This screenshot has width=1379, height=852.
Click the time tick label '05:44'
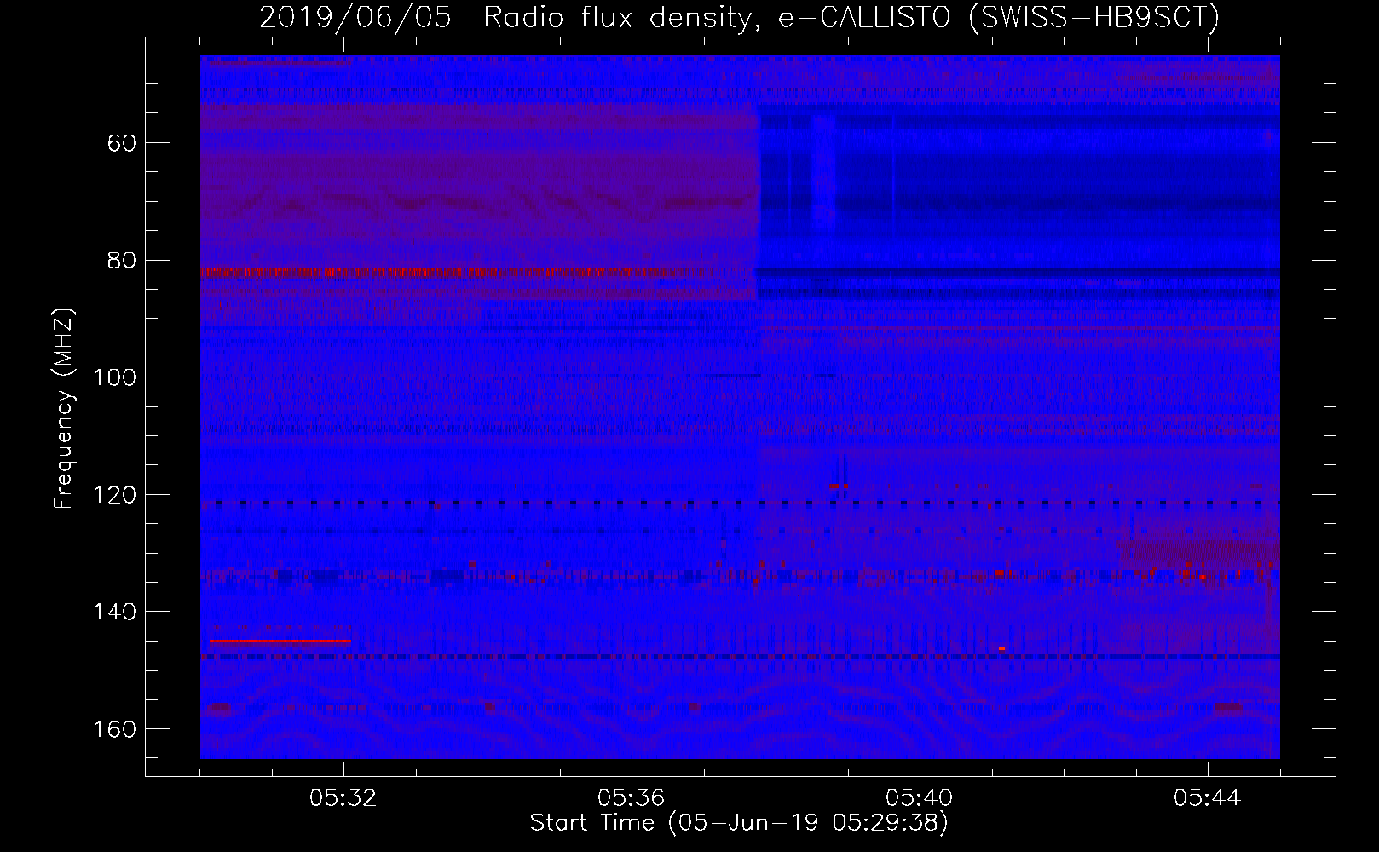pos(1208,798)
